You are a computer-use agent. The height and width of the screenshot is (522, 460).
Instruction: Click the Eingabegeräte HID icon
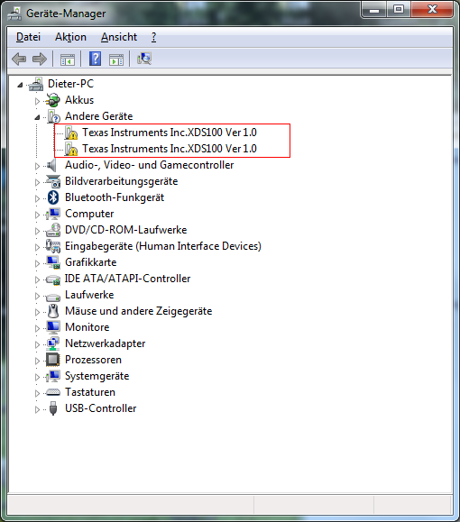53,246
